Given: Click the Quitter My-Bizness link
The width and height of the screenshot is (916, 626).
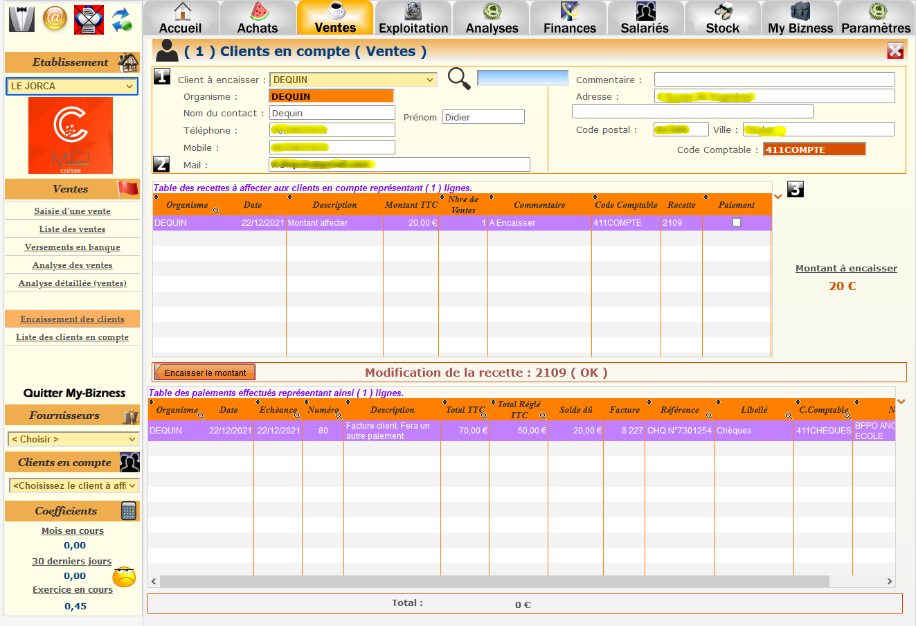Looking at the screenshot, I should click(74, 393).
